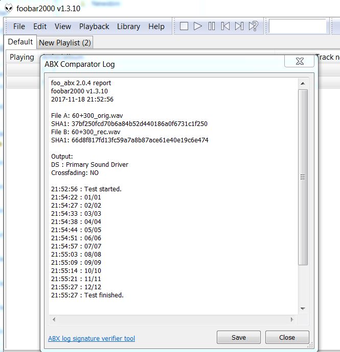Click the '21:55:27 : Test finished.' line
This screenshot has width=340, height=352.
pos(87,295)
